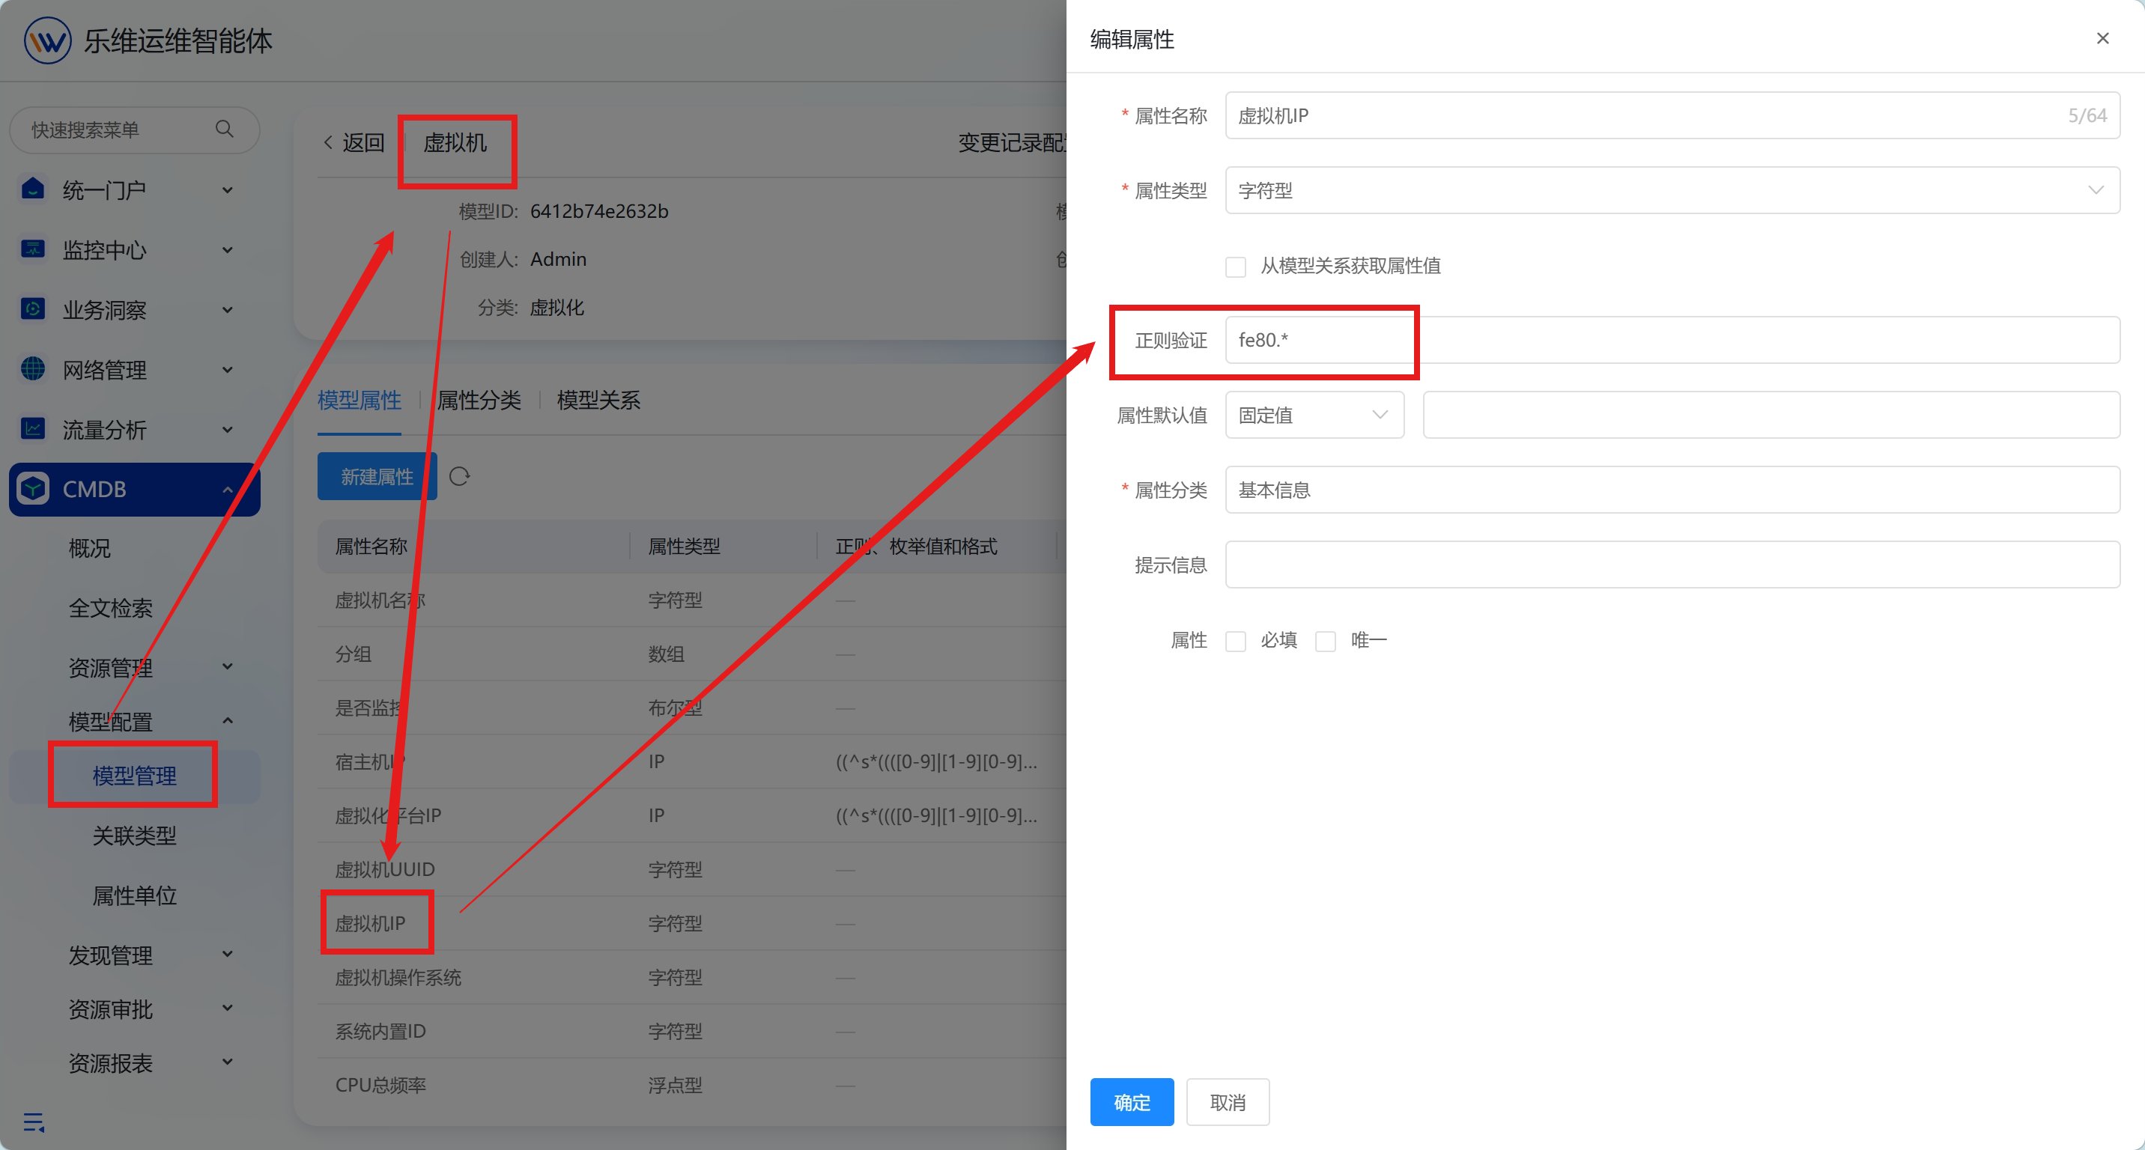This screenshot has width=2145, height=1150.
Task: Click the 快速搜索菜单 search box
Action: pyautogui.click(x=134, y=130)
